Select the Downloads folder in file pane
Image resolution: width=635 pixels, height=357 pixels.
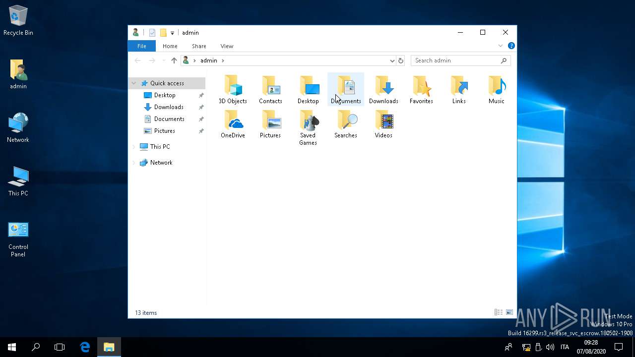pyautogui.click(x=383, y=89)
